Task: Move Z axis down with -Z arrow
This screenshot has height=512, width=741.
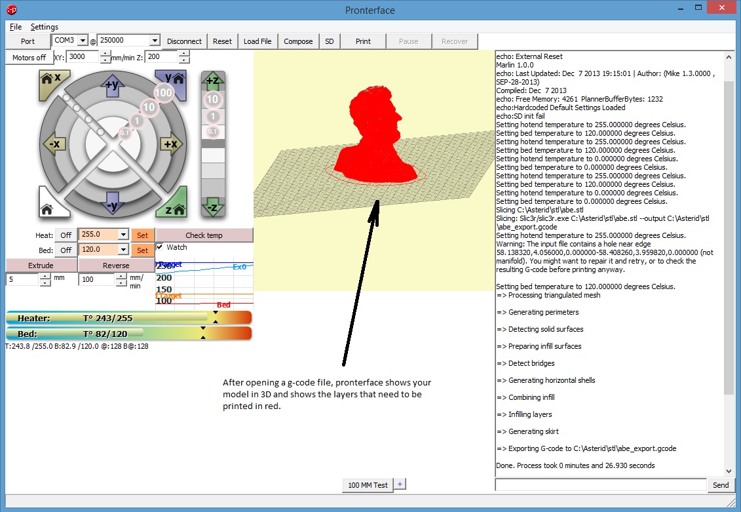Action: [213, 207]
